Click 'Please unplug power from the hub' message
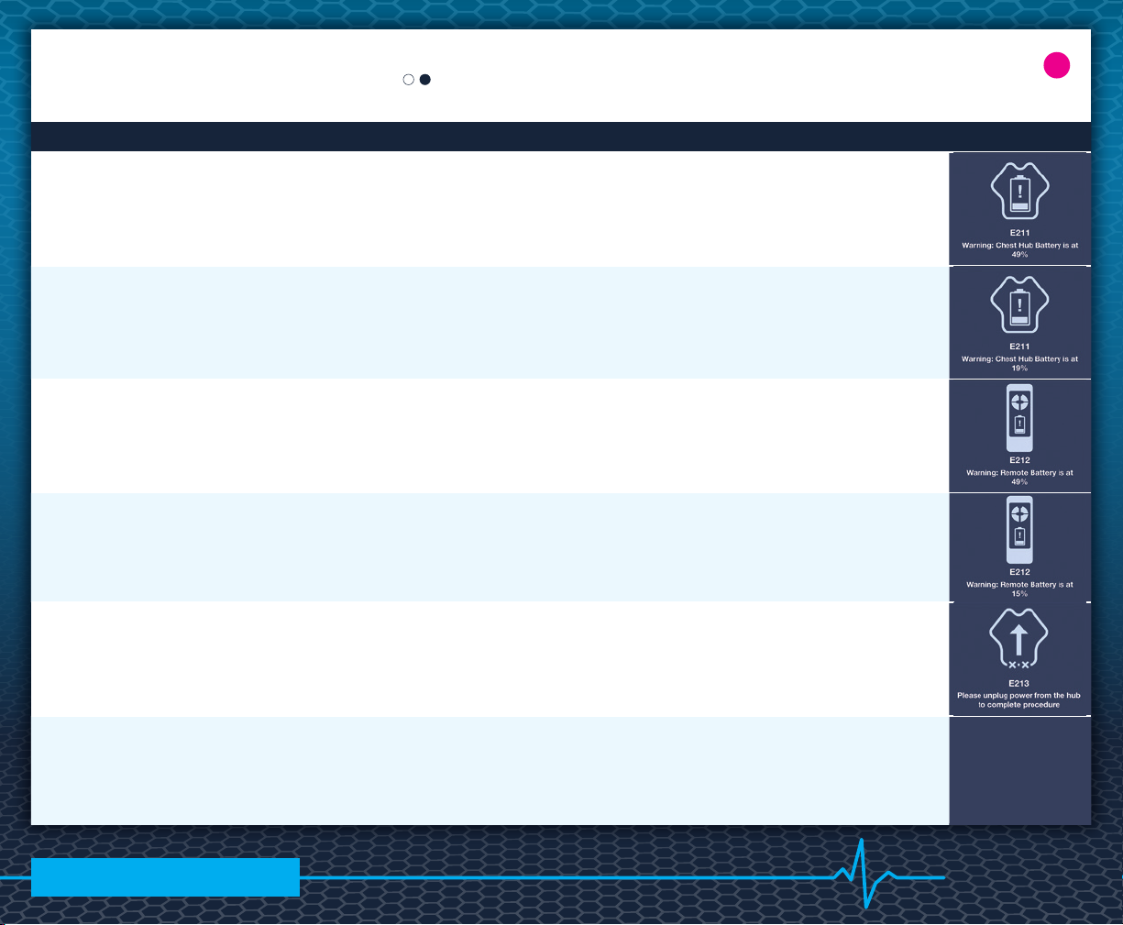The height and width of the screenshot is (925, 1123). (1018, 699)
